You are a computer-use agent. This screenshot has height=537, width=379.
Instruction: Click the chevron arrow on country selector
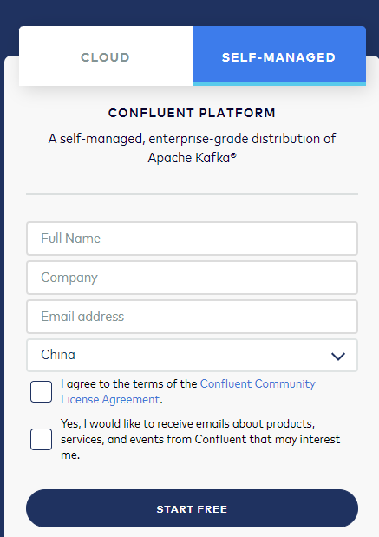tap(338, 357)
